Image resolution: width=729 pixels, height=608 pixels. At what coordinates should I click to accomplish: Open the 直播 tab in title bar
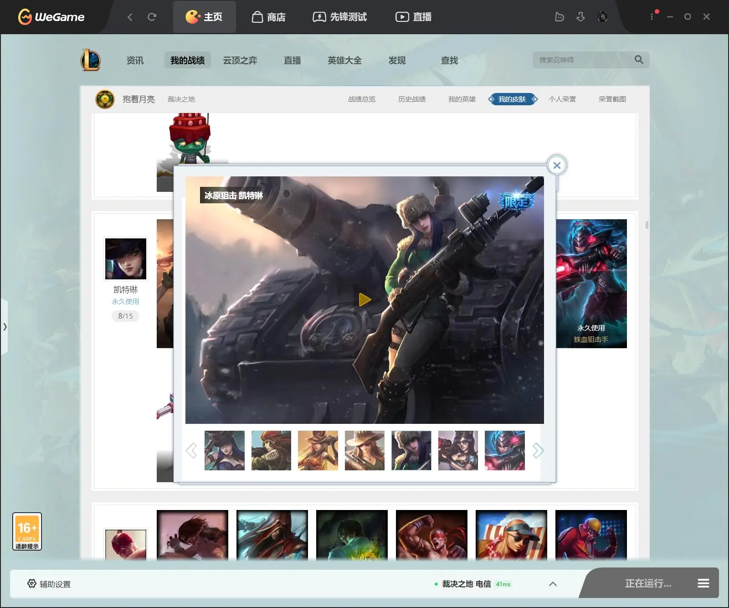point(413,17)
